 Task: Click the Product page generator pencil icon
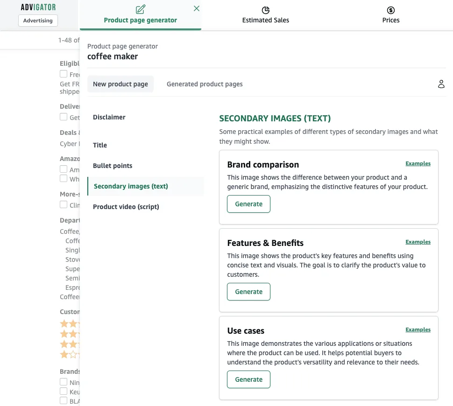click(141, 9)
